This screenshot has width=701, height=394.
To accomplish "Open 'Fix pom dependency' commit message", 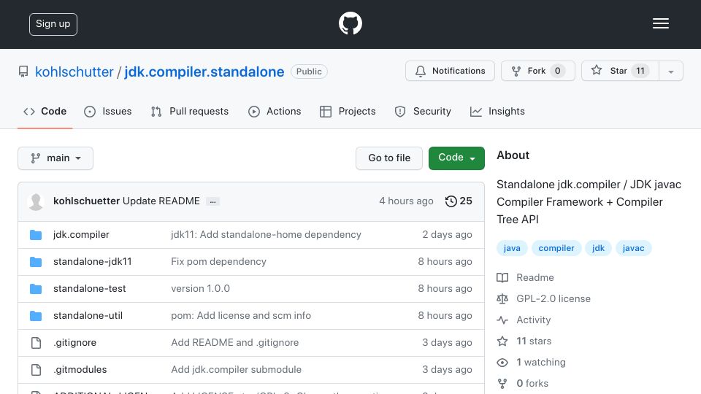I will pos(218,262).
